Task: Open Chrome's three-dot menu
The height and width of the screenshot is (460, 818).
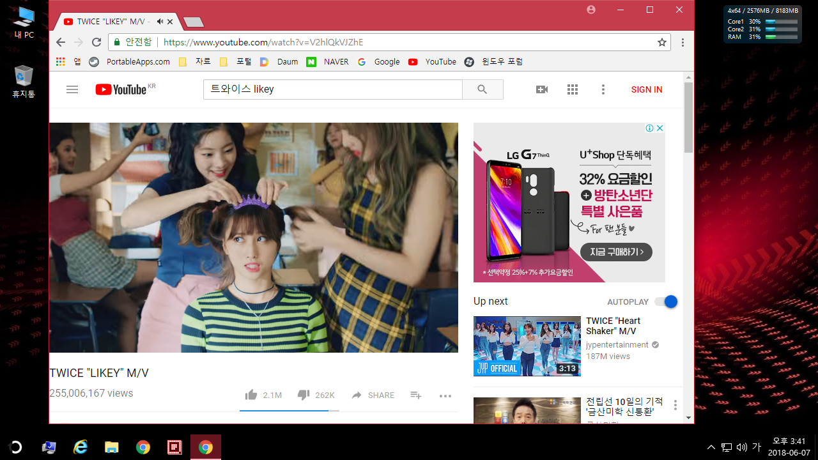Action: pyautogui.click(x=683, y=42)
